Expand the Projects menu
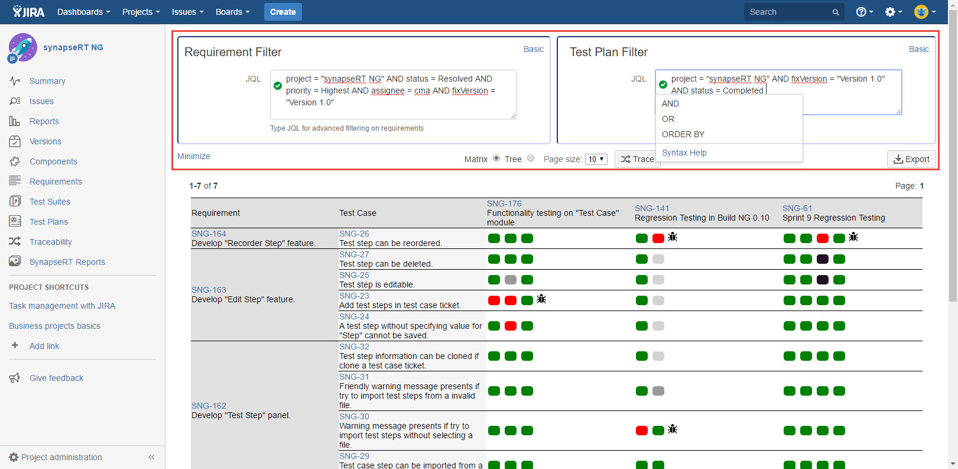Screen dimensions: 958x469 click(141, 12)
